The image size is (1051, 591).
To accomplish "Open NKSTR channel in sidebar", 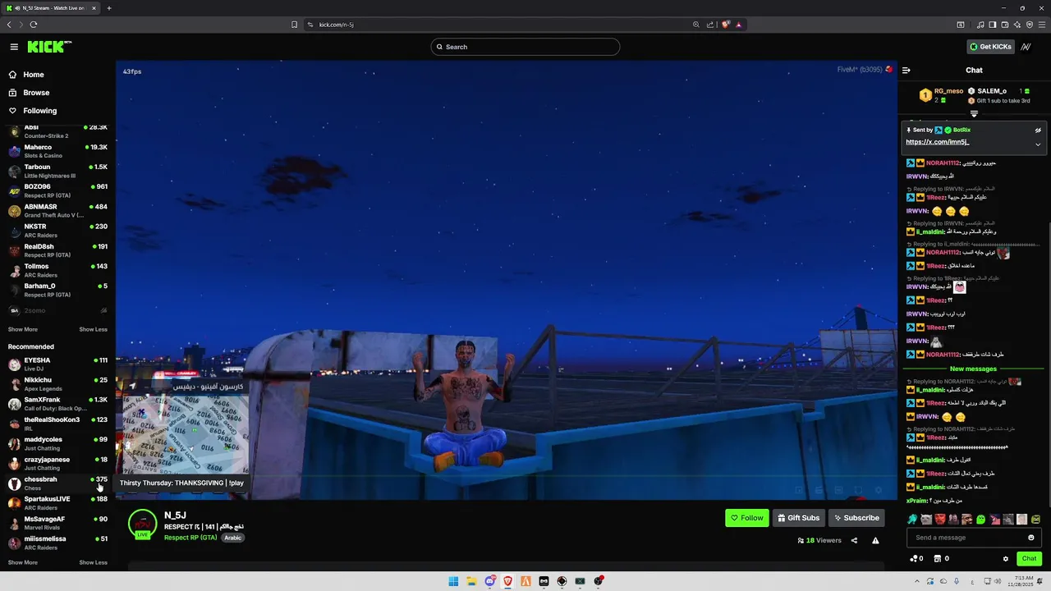I will [57, 231].
